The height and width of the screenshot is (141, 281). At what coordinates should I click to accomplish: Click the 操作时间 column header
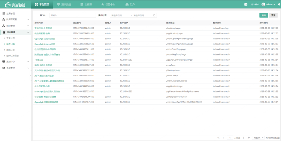click(264, 23)
